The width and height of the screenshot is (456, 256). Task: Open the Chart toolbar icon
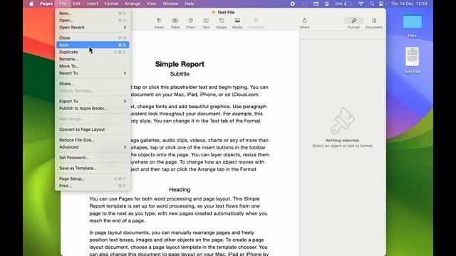[190, 23]
